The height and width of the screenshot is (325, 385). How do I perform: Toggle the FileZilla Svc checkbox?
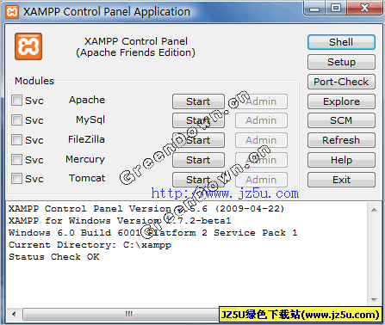pyautogui.click(x=16, y=139)
